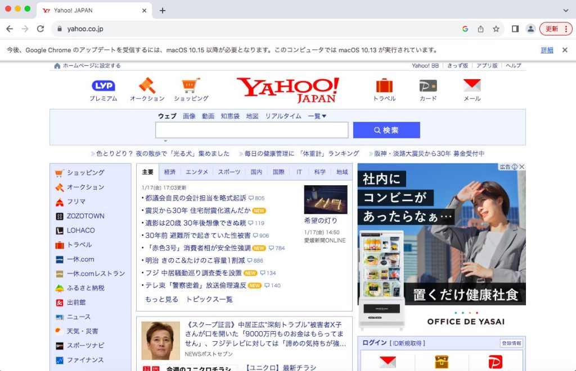
Task: Open ふるさと納税 in the sidebar
Action: pyautogui.click(x=85, y=288)
